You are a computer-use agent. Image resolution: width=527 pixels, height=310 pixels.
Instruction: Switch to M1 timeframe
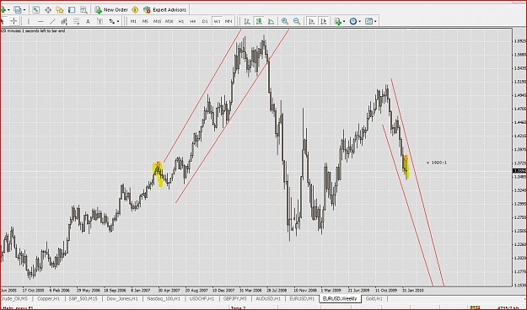coord(133,22)
